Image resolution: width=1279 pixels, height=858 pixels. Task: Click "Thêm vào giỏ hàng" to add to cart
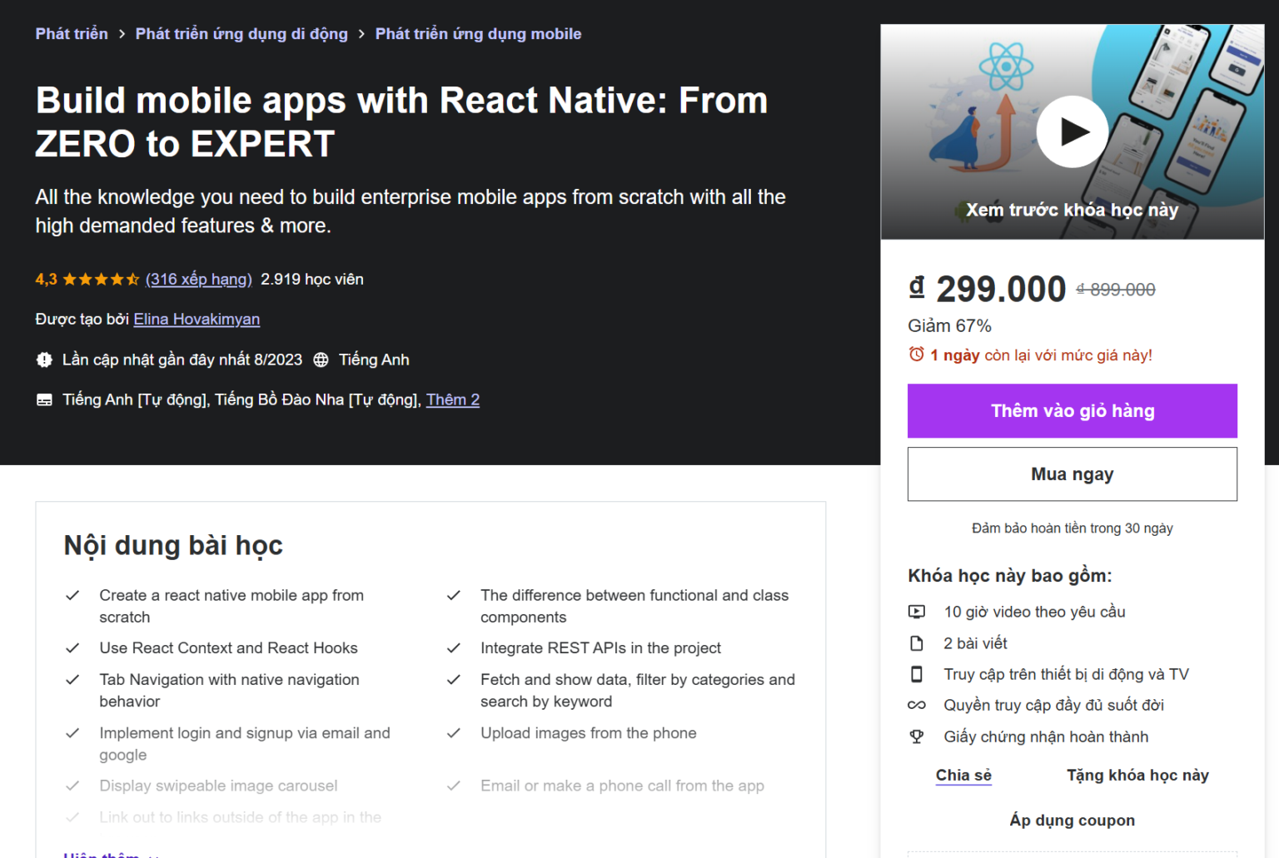(1072, 410)
